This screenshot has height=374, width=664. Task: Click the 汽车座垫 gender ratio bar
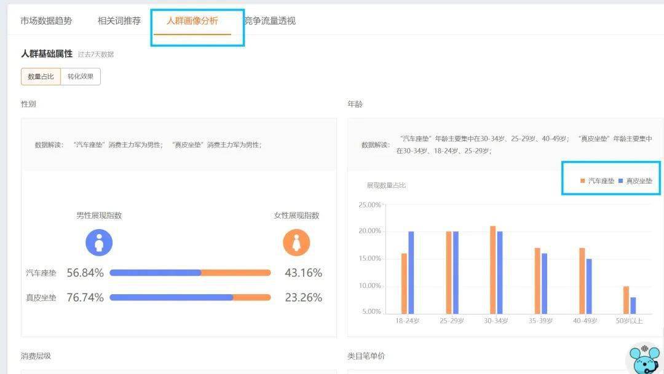point(190,273)
